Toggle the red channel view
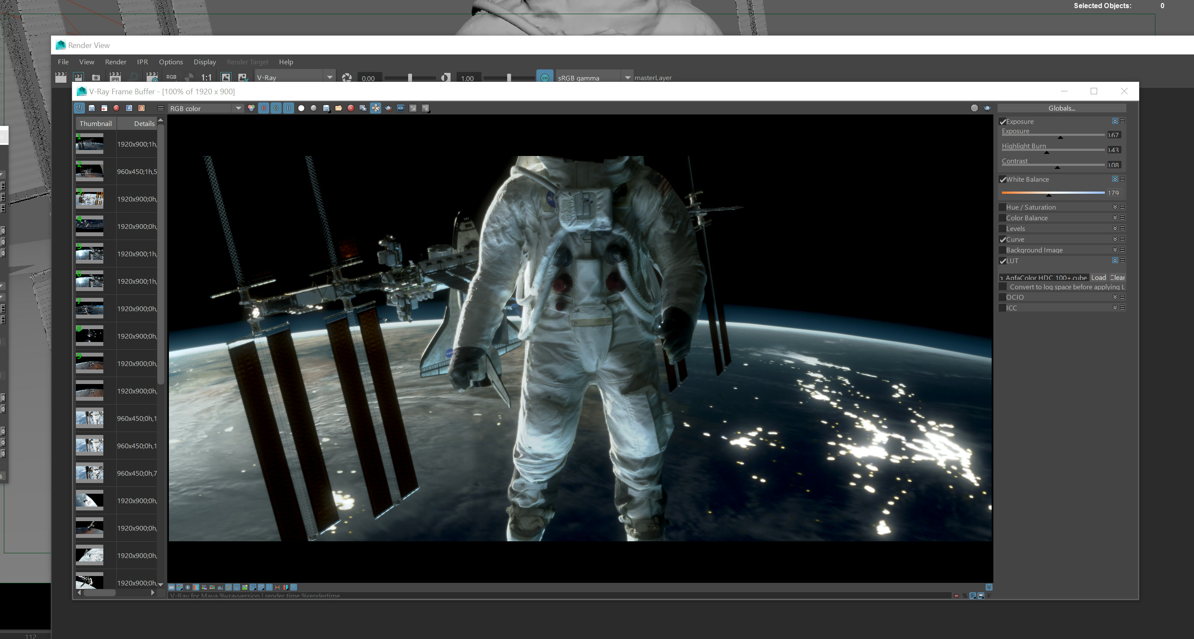 pyautogui.click(x=264, y=108)
